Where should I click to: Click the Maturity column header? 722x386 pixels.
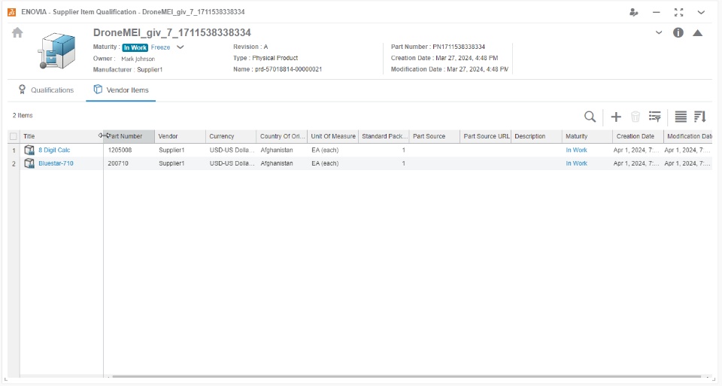587,136
